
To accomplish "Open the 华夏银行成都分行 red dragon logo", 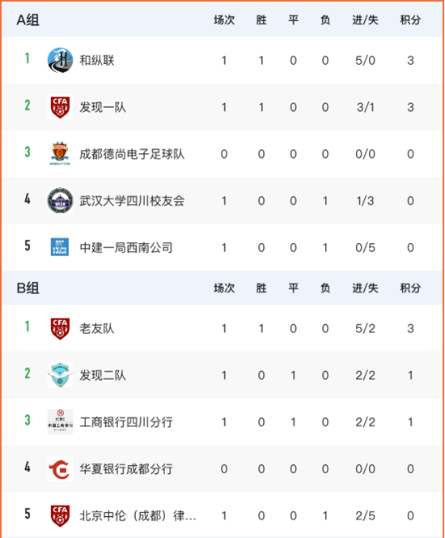I will (x=60, y=468).
